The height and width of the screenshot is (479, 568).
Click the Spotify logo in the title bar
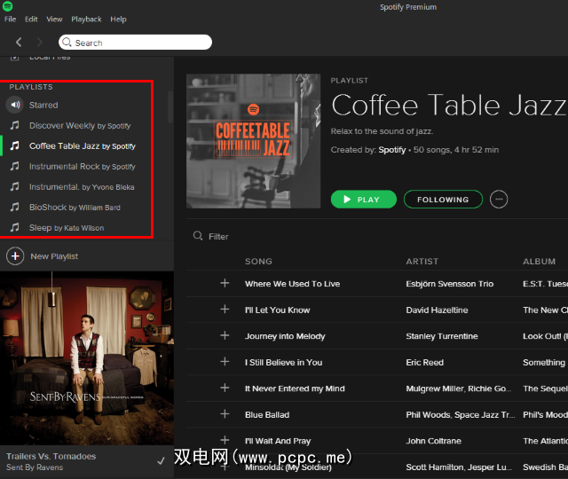point(8,6)
